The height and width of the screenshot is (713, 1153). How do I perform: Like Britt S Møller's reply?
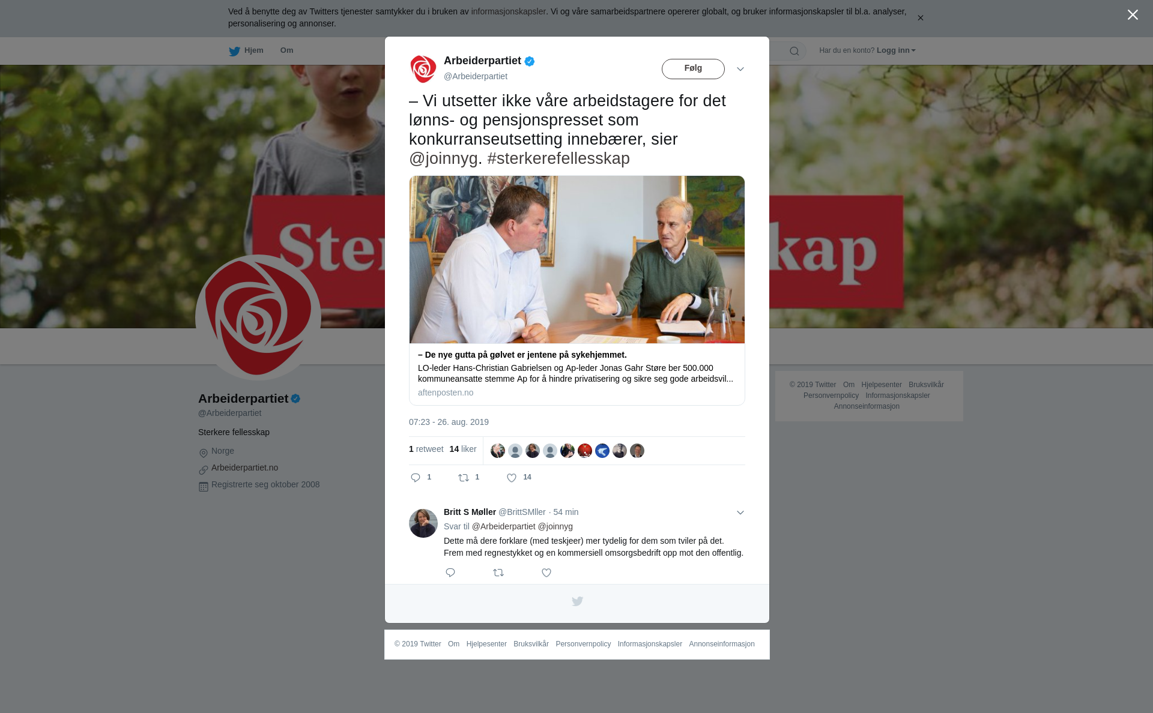(x=546, y=573)
